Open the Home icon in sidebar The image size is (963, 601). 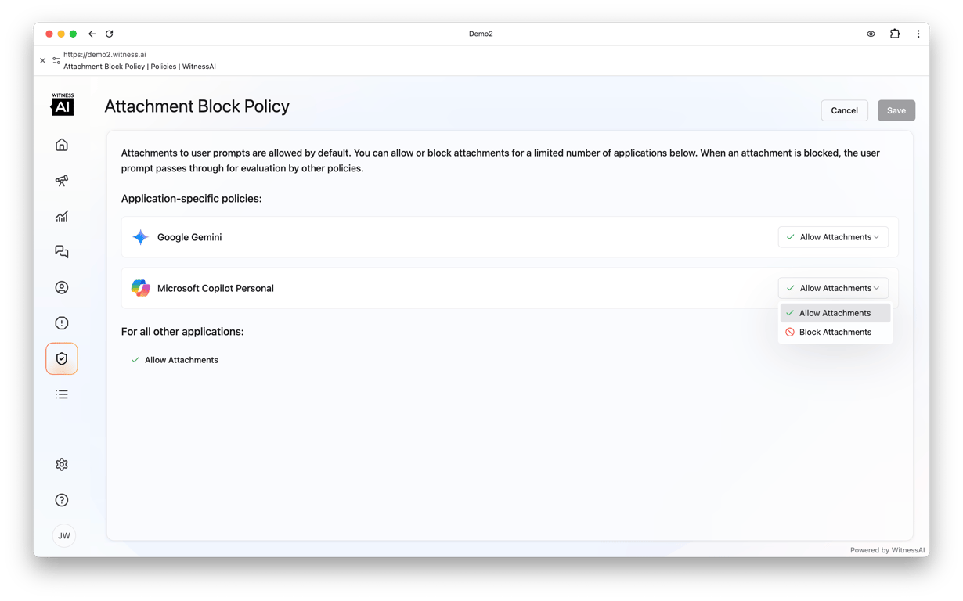(x=62, y=145)
